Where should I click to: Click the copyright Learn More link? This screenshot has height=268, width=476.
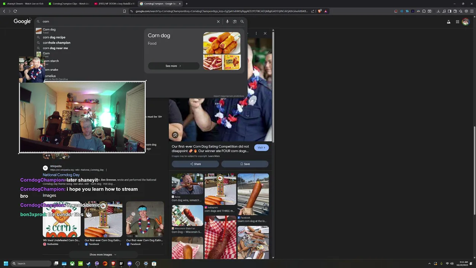point(214,156)
